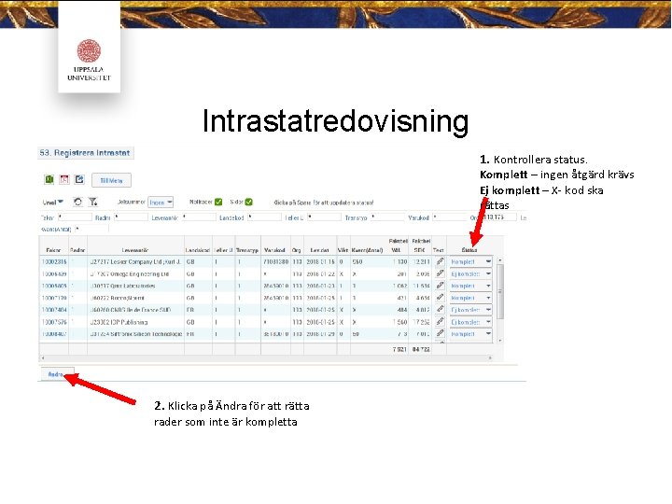Click the Ändra button
This screenshot has height=504, width=672.
click(58, 374)
